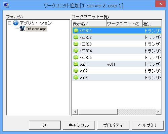Click the work unit icon beside KEIRI1
The width and height of the screenshot is (168, 134).
point(76,30)
